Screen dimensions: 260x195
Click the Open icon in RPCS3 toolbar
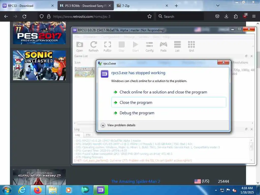(79, 47)
